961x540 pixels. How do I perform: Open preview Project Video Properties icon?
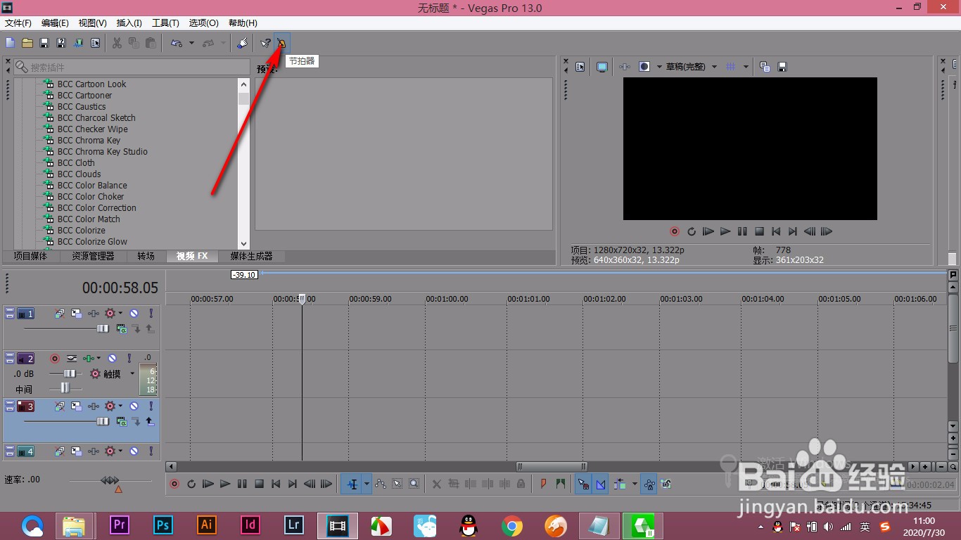[580, 67]
